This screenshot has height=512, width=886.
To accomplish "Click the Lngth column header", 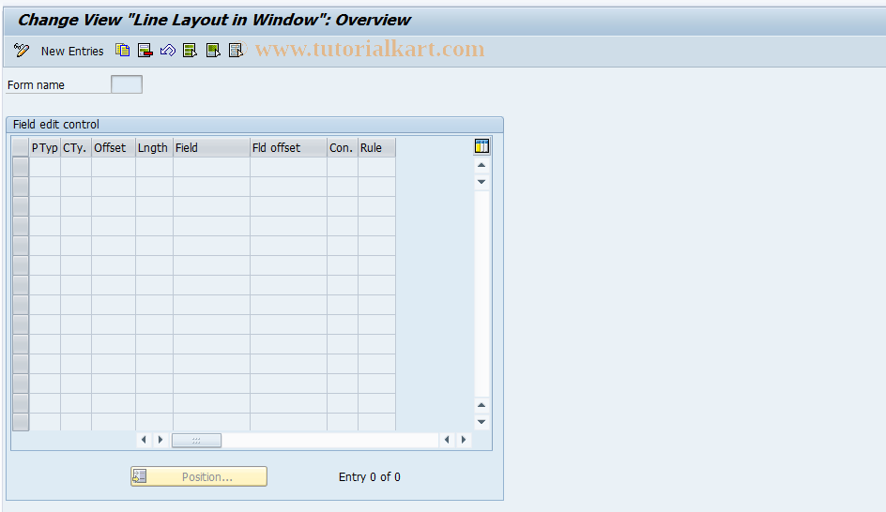I will (x=154, y=148).
